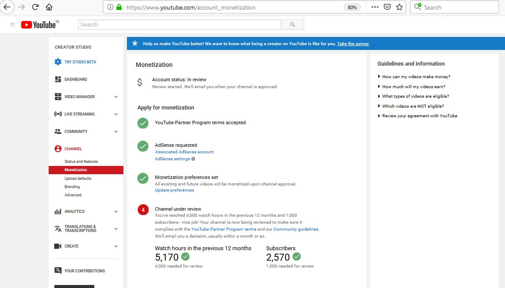The width and height of the screenshot is (505, 288).
Task: Click the green check beside Partner Program terms
Action: [x=143, y=123]
